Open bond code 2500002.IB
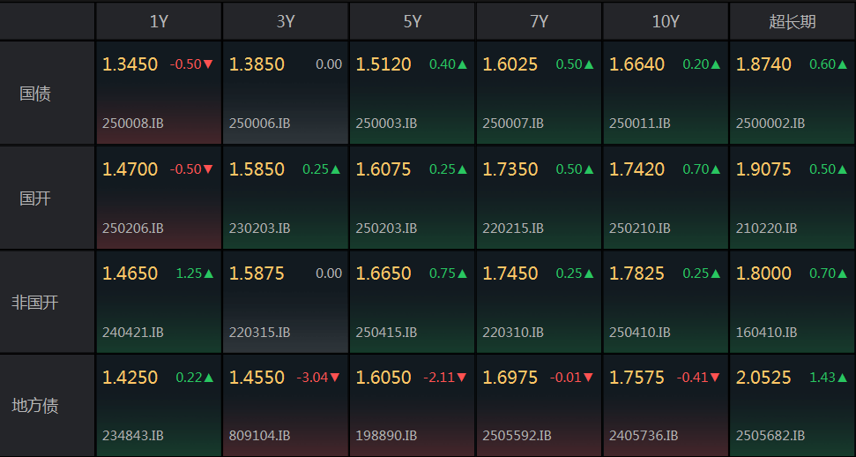This screenshot has width=856, height=457. tap(770, 124)
